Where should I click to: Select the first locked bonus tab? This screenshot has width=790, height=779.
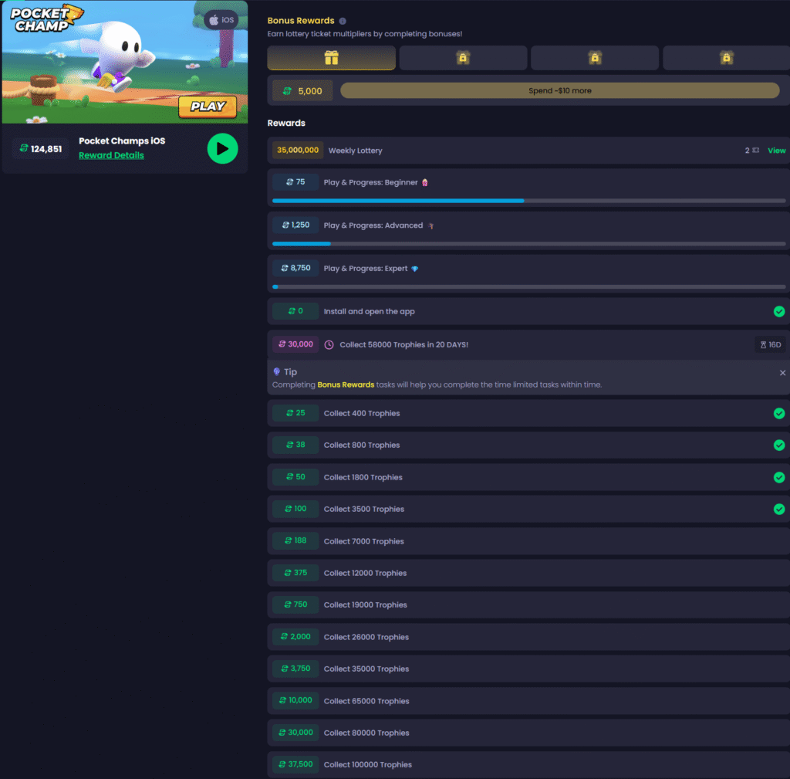click(463, 58)
